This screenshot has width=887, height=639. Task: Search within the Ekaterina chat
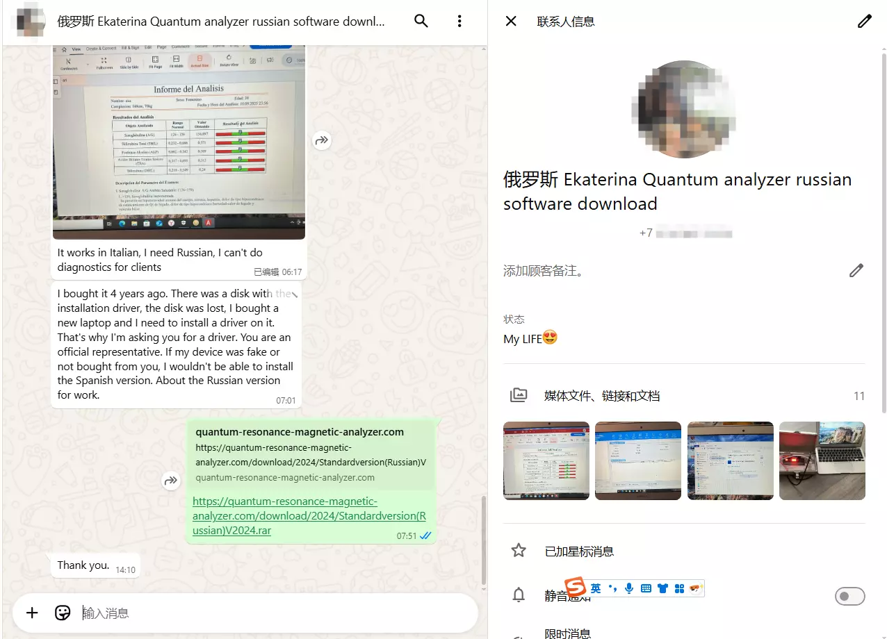[421, 21]
